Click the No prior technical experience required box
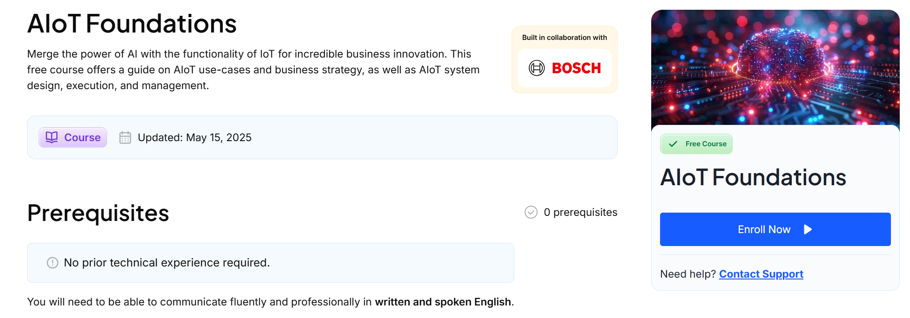The image size is (910, 318). coord(270,263)
